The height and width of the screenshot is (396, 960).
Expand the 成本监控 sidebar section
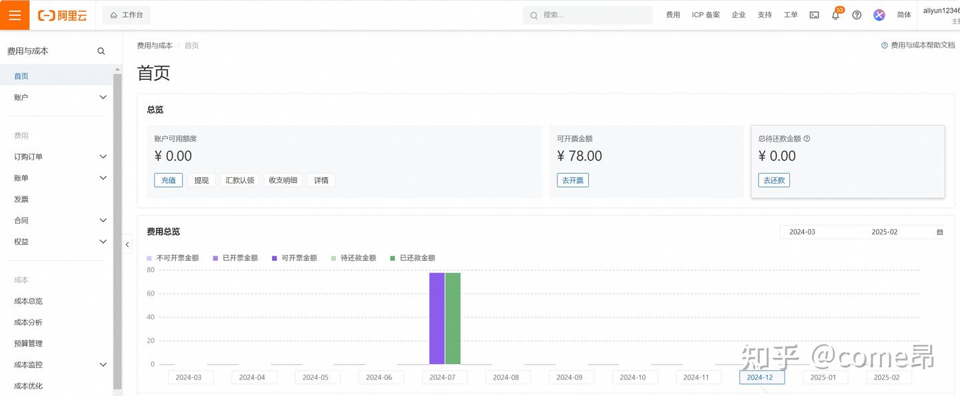coord(57,365)
